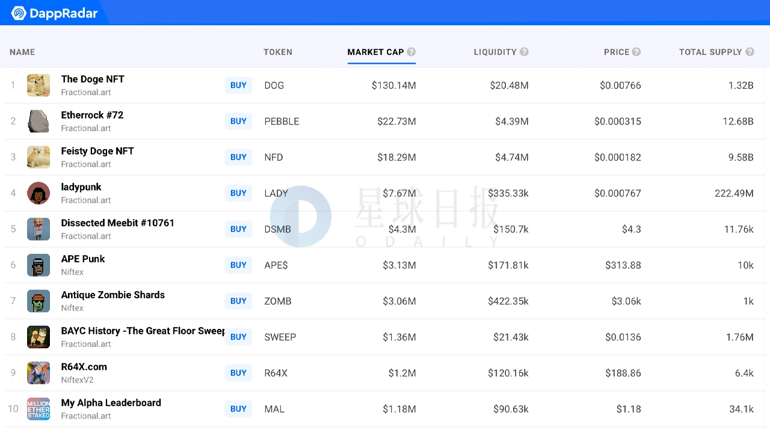Show the Market Cap help tooltip icon

(x=411, y=52)
